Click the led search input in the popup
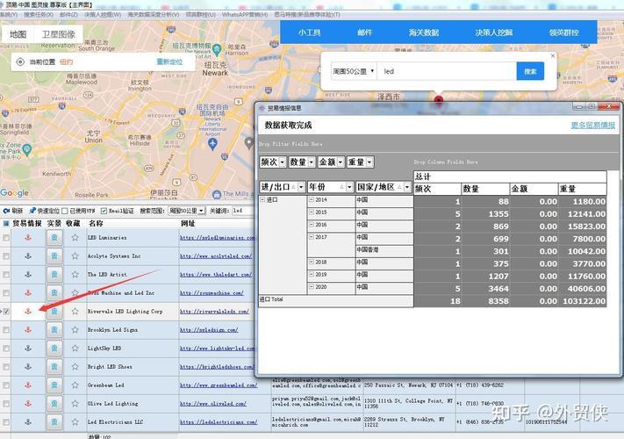The width and height of the screenshot is (624, 439). [447, 71]
